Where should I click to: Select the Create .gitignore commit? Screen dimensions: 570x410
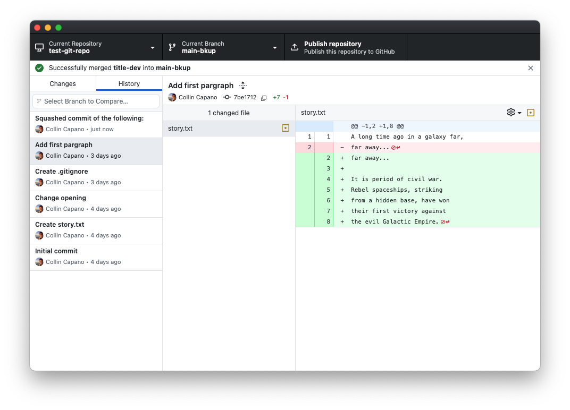[96, 177]
